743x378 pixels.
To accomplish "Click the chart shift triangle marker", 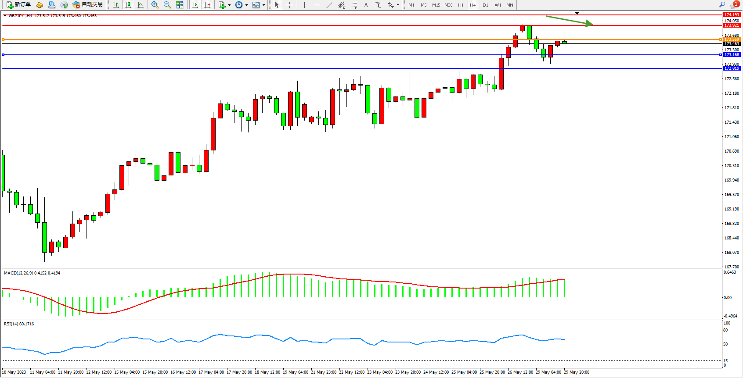I will (x=577, y=13).
